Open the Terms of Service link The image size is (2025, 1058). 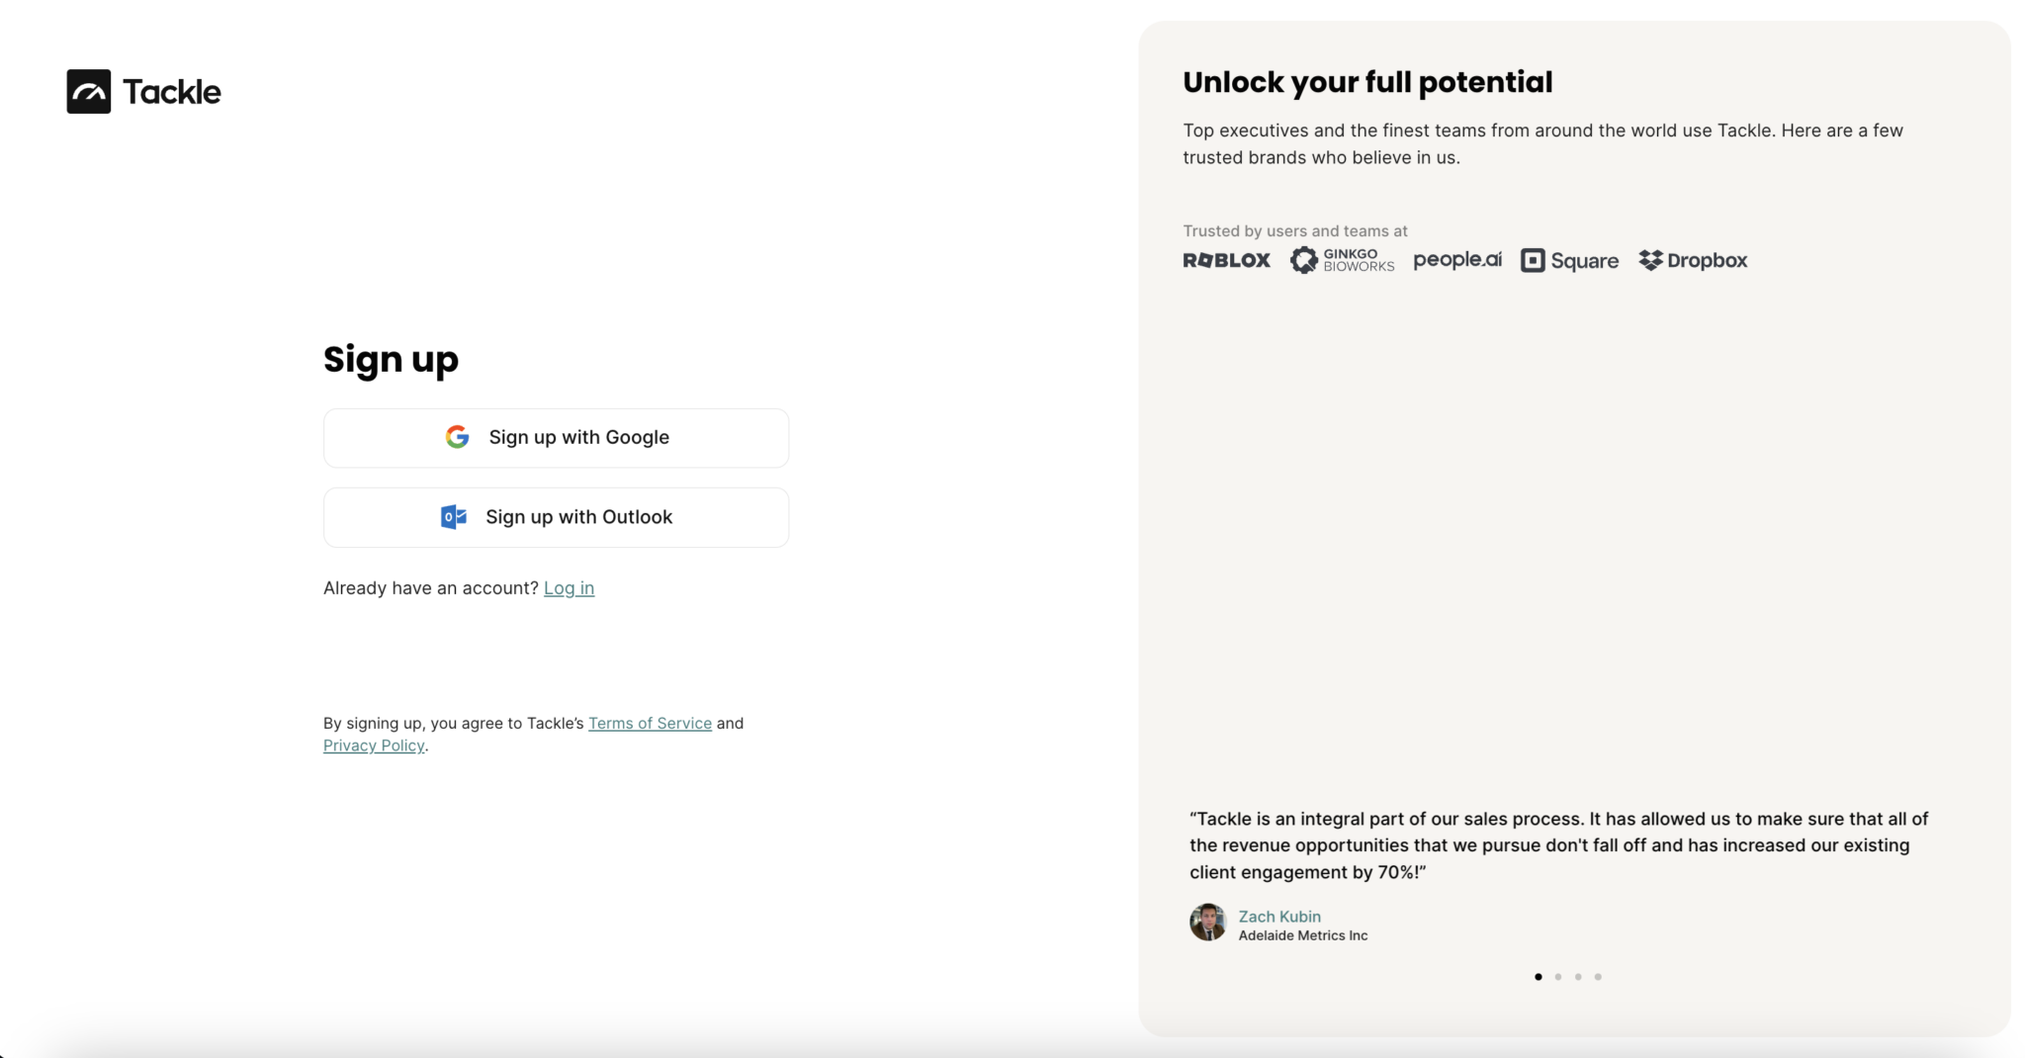[650, 724]
